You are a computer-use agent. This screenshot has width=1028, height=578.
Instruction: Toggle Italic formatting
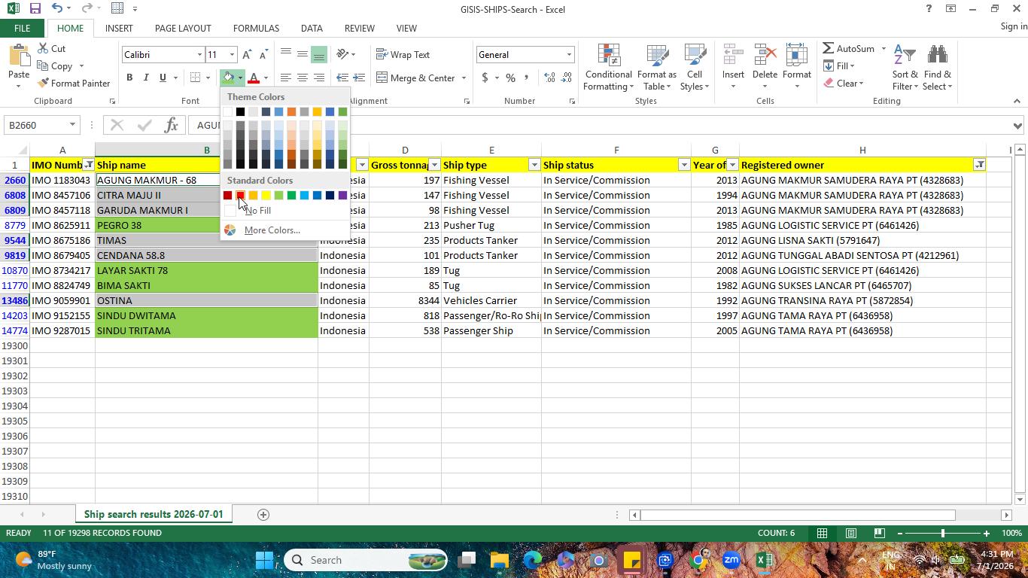click(x=146, y=78)
